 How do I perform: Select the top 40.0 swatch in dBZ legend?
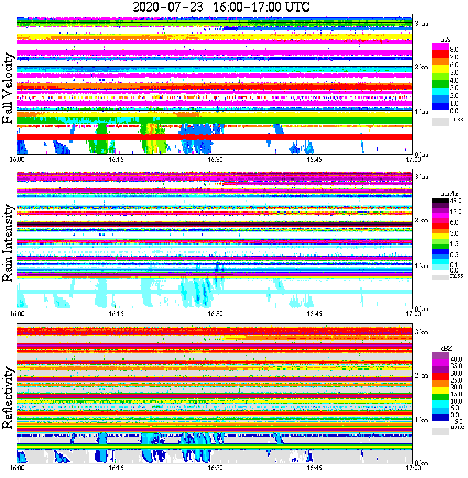click(x=440, y=356)
